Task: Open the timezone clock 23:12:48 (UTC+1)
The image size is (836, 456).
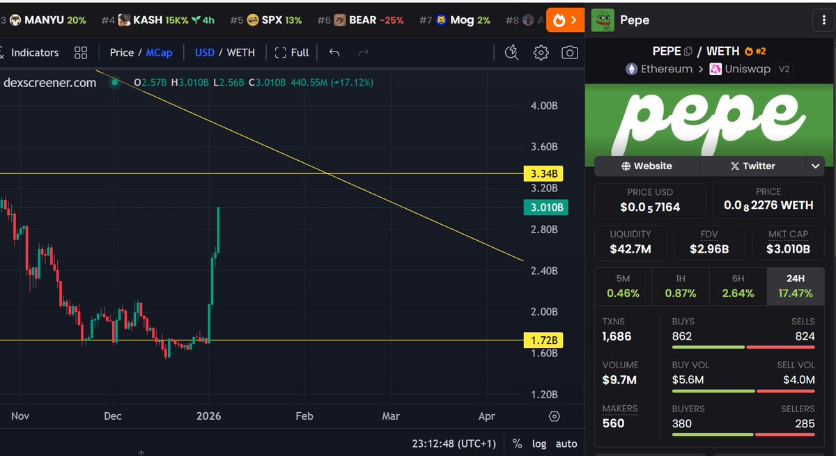Action: pyautogui.click(x=454, y=443)
